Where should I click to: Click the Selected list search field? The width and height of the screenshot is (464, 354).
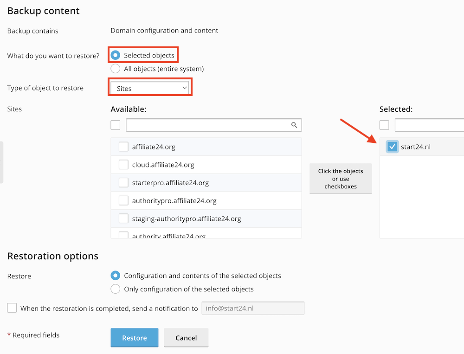click(429, 125)
